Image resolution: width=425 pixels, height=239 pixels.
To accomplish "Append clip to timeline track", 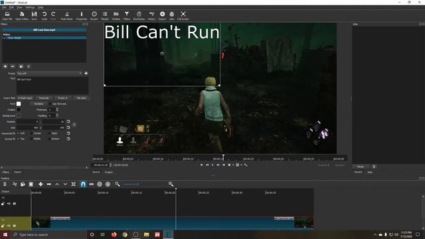I will pyautogui.click(x=41, y=185).
